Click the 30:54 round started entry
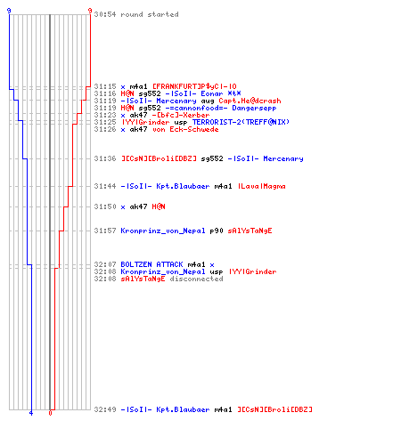Image resolution: width=401 pixels, height=445 pixels. click(x=136, y=14)
